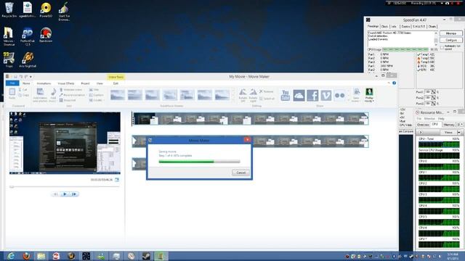
Task: Click the preview full screen icon
Action: point(117,180)
